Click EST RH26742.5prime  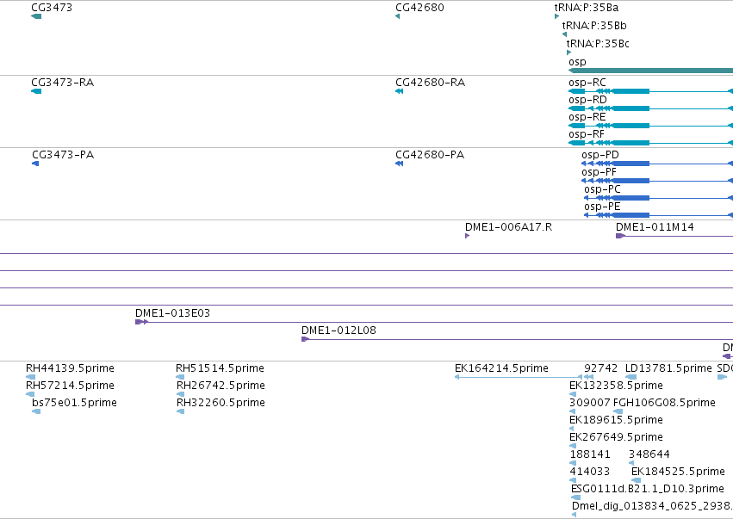pyautogui.click(x=180, y=394)
